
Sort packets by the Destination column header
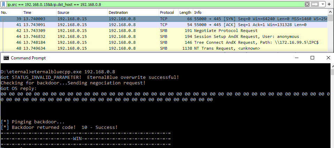click(x=133, y=13)
